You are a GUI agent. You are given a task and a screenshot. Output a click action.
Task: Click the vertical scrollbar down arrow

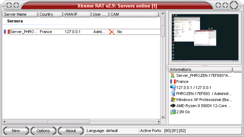tap(163, 117)
